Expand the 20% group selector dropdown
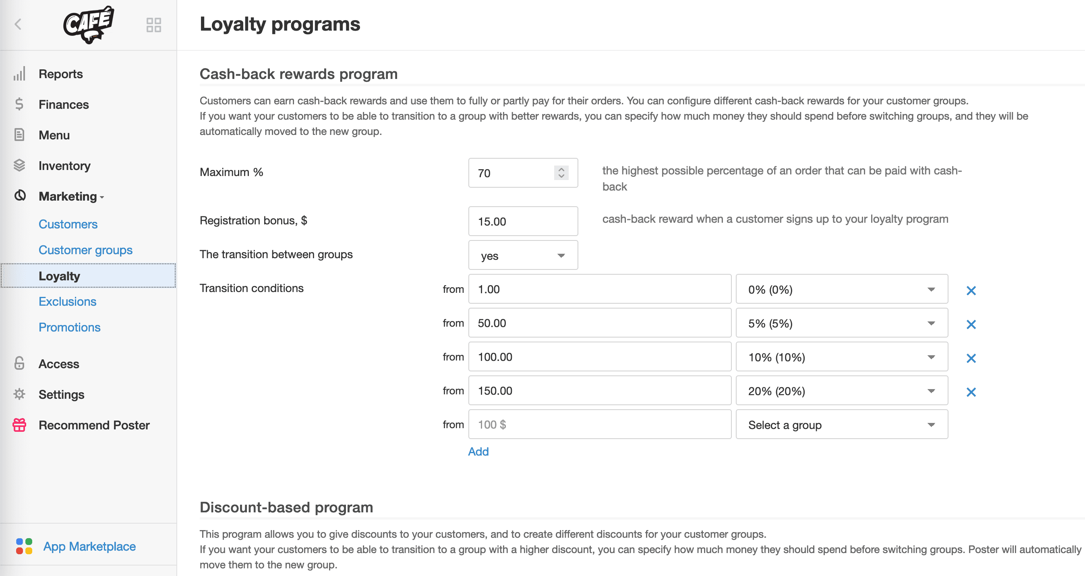Screen dimensions: 1085x576 (x=933, y=391)
